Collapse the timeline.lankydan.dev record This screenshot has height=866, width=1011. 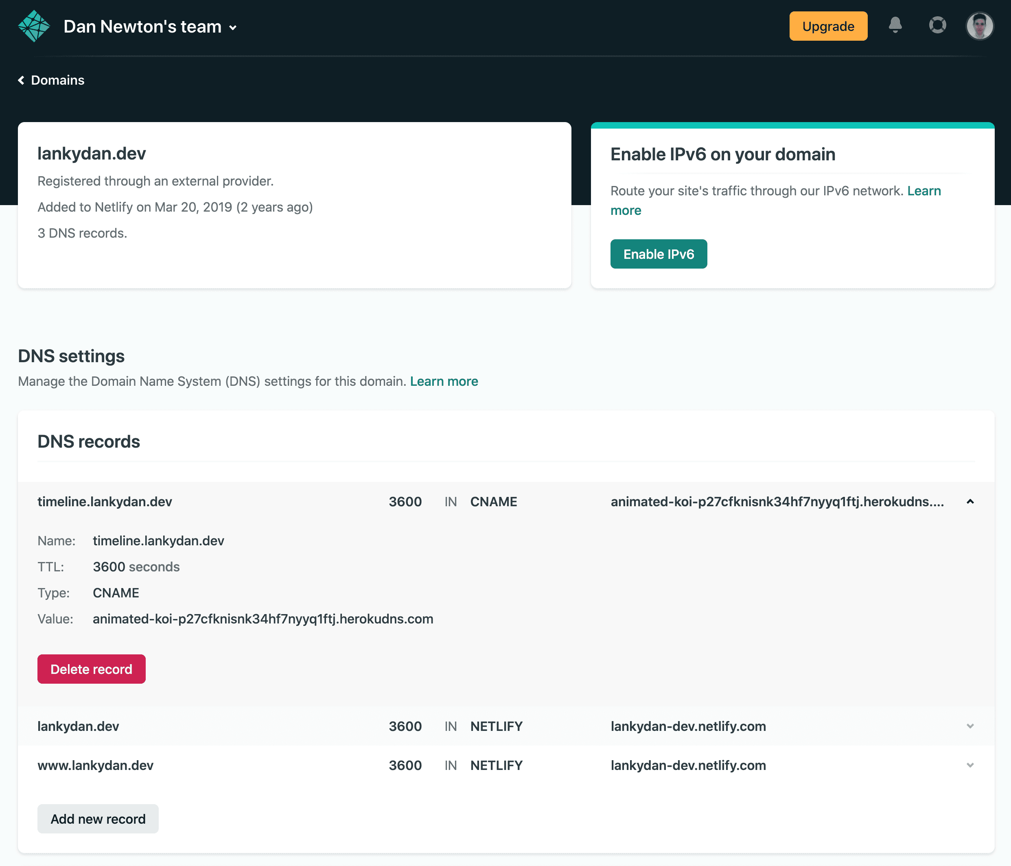point(969,501)
